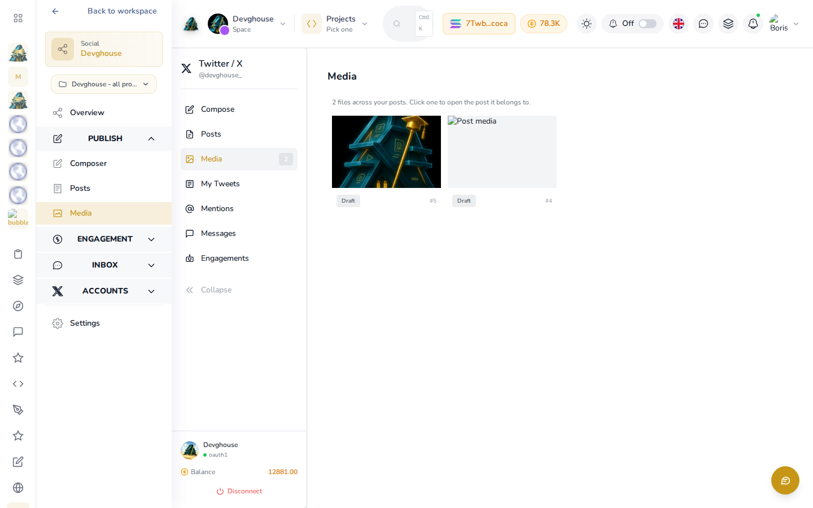The height and width of the screenshot is (508, 813).
Task: Expand the INBOX section
Action: pos(104,265)
